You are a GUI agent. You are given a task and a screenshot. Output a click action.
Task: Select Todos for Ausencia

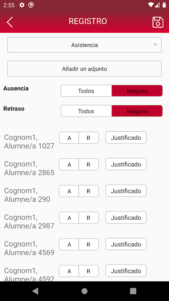86,91
